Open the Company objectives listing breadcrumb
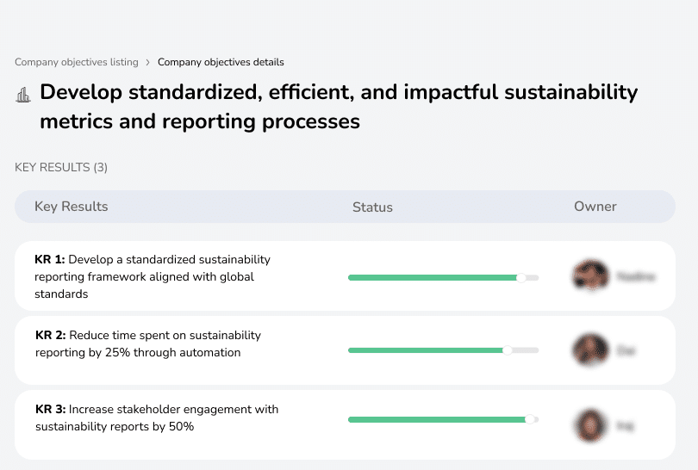Image resolution: width=698 pixels, height=470 pixels. coord(77,62)
